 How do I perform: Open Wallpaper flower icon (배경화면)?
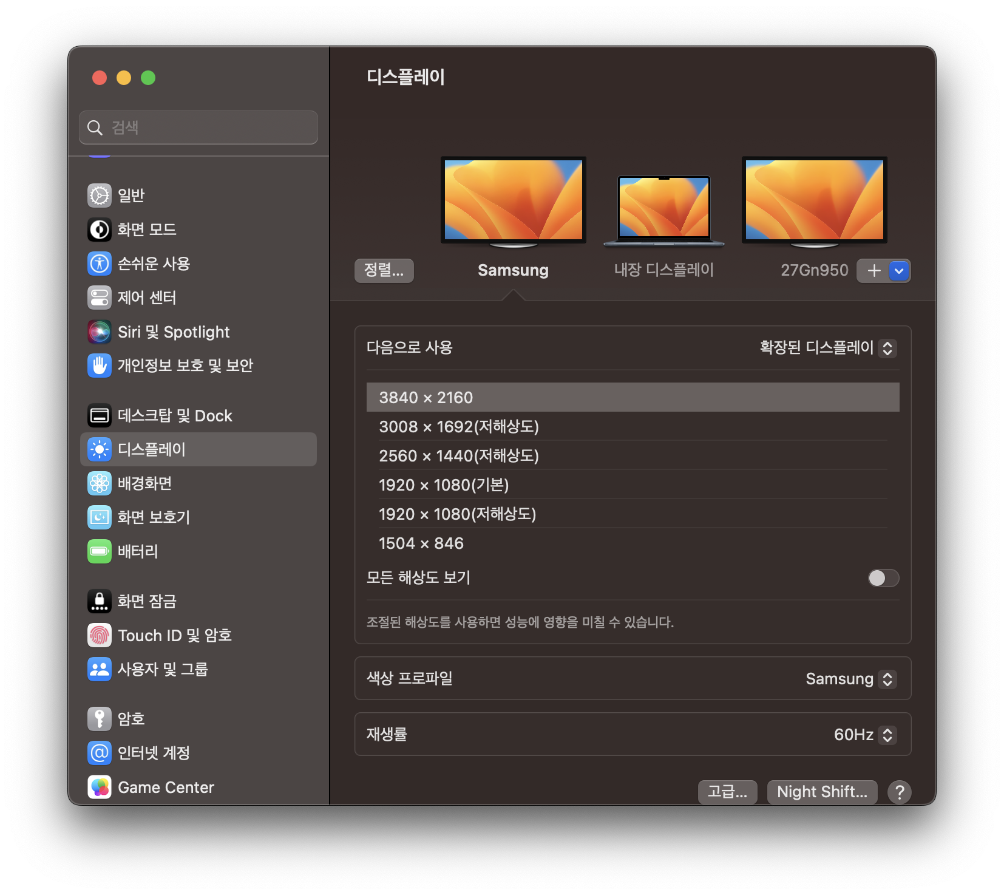(100, 483)
